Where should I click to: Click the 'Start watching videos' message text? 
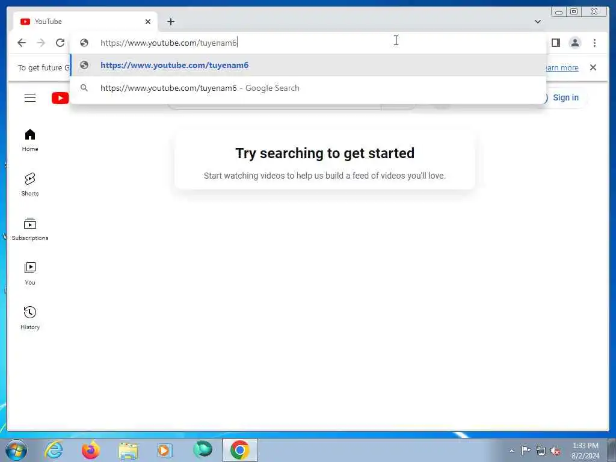pos(325,176)
